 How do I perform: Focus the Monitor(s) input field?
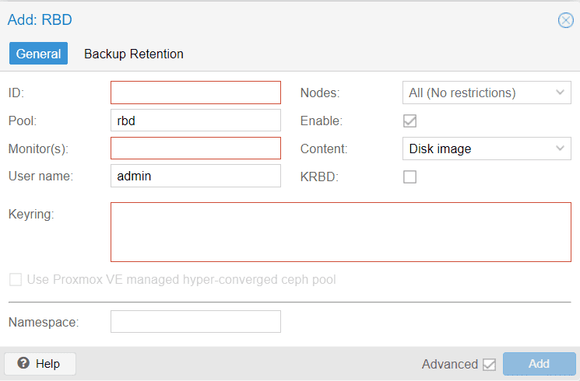pos(195,149)
